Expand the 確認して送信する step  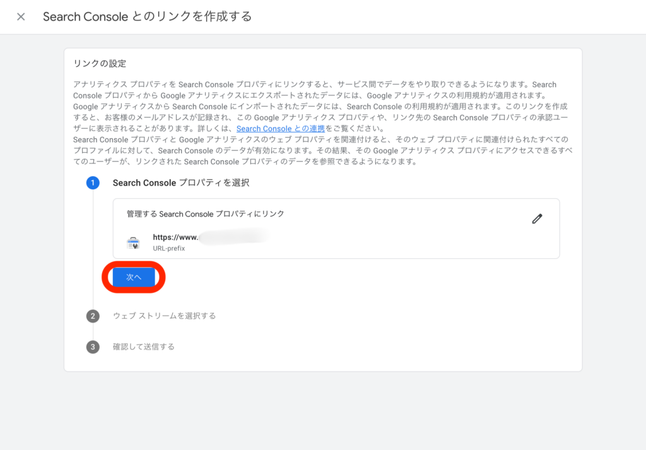144,346
